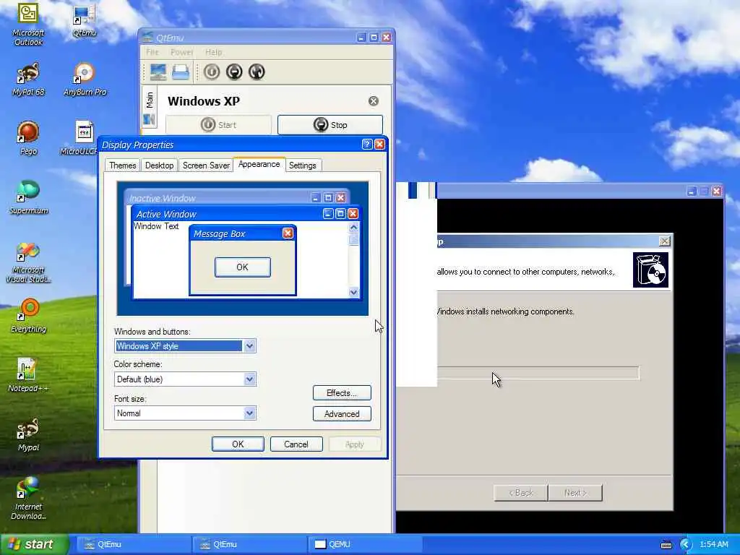Click the Apply button in Display Properties

click(x=354, y=444)
